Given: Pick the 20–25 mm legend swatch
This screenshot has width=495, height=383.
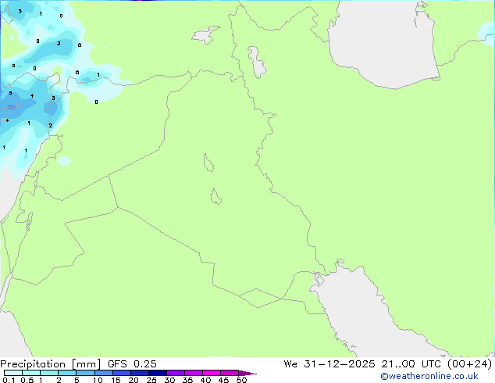Looking at the screenshot, I should tap(139, 373).
